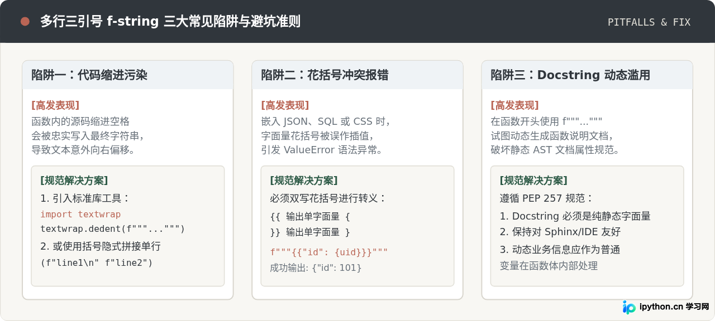This screenshot has height=321, width=715.
Task: Click 3. 动态业务信息应作为普通
Action: [x=560, y=250]
